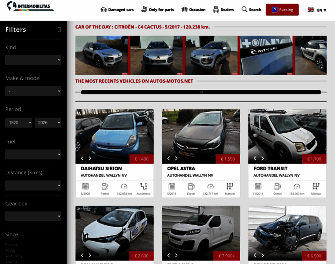Open the period start year 1920 dropdown

coord(19,123)
